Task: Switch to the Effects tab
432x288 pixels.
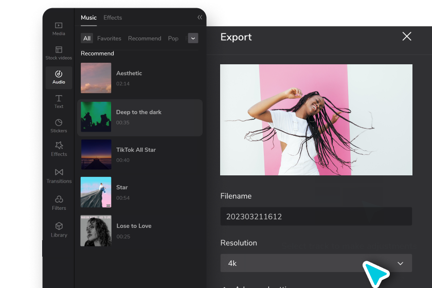Action: (x=113, y=17)
